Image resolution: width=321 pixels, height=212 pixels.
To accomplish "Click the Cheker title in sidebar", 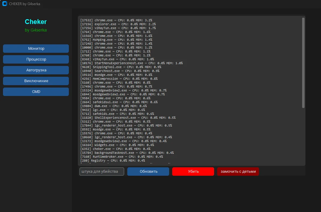I will pyautogui.click(x=36, y=22).
